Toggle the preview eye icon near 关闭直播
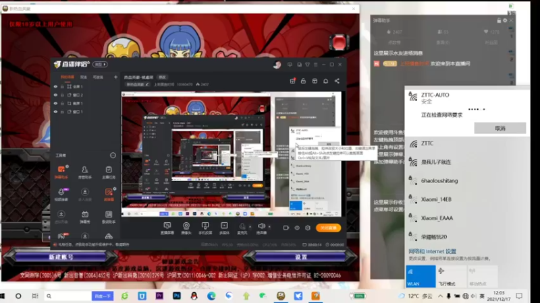This screenshot has height=303, width=540. point(297,228)
